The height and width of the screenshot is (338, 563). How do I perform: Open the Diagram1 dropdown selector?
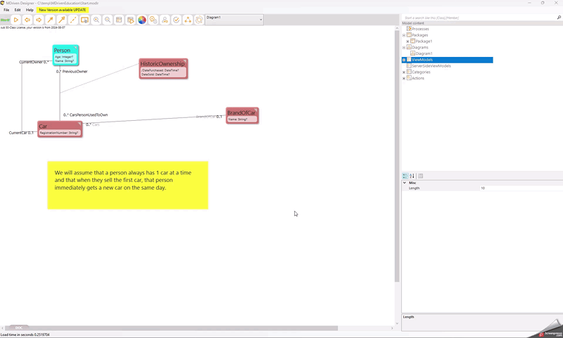point(260,20)
